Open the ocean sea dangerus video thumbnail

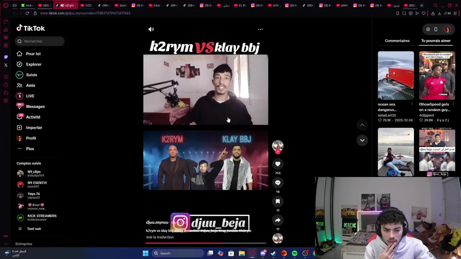pos(396,76)
